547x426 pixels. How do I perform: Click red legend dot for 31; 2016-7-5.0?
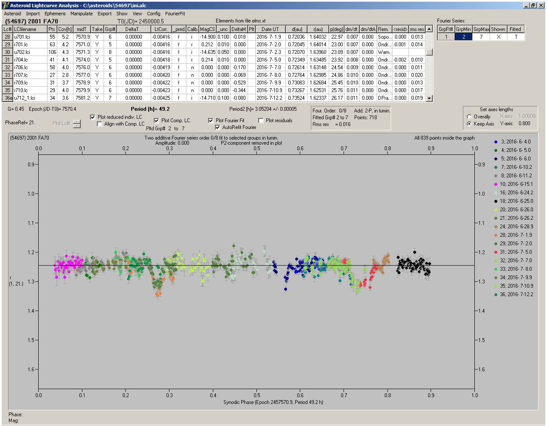pos(496,252)
